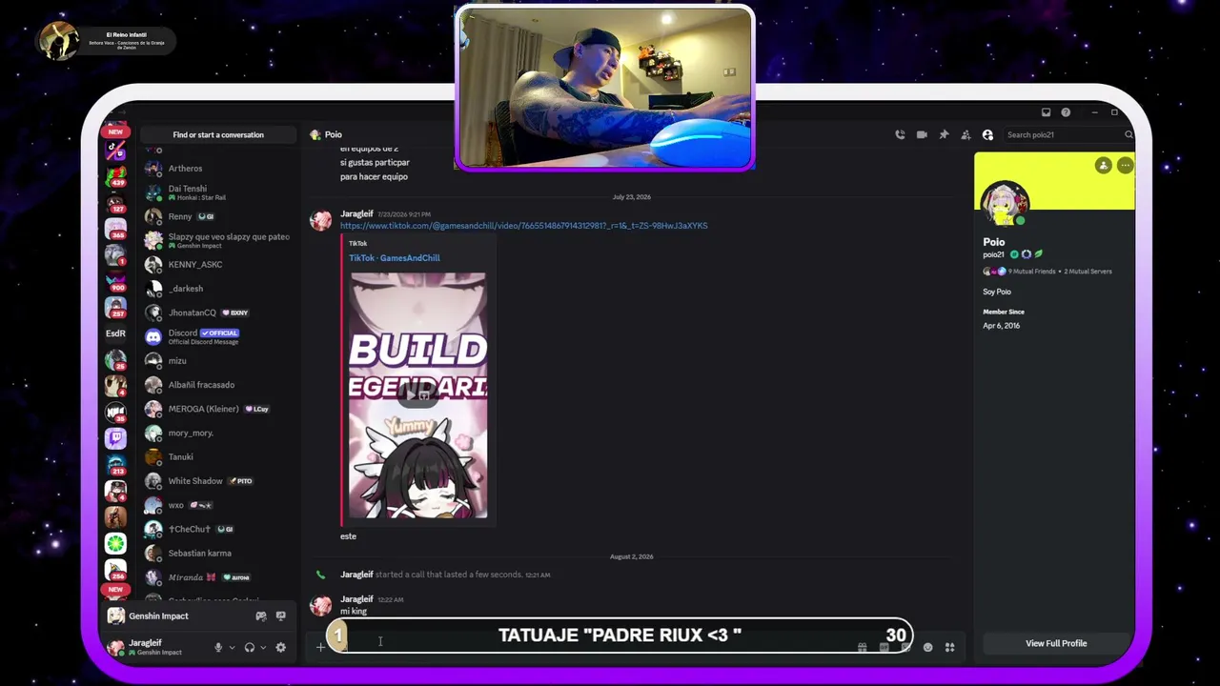Open the purple Twitch-logo server
The width and height of the screenshot is (1220, 686).
(115, 438)
